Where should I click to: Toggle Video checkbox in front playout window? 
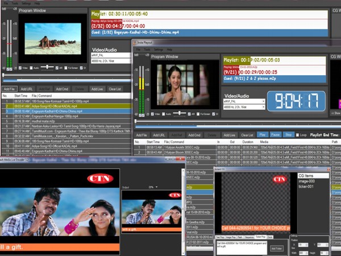[x=153, y=114]
